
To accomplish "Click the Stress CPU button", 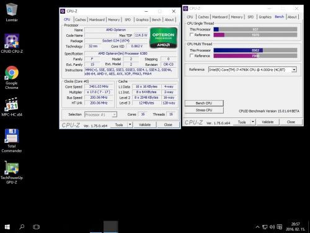I will (204, 110).
